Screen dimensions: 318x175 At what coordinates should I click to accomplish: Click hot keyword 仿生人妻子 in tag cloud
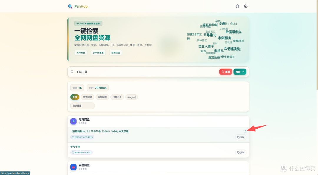tap(206, 46)
